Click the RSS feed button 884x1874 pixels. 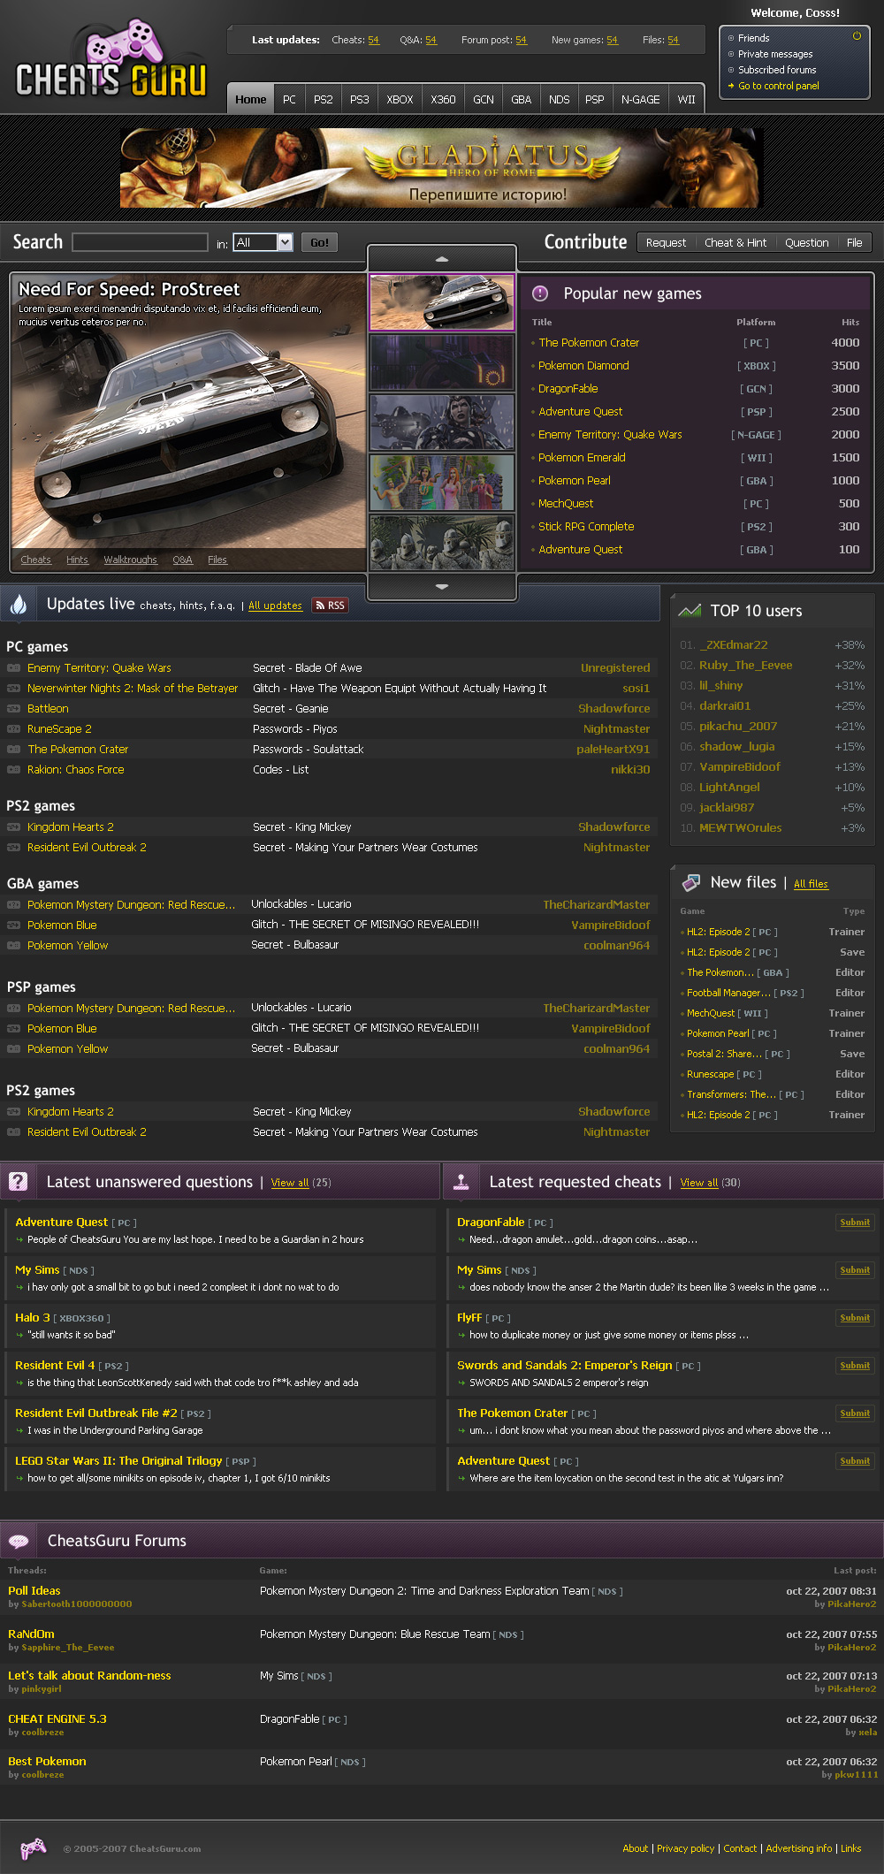(330, 606)
